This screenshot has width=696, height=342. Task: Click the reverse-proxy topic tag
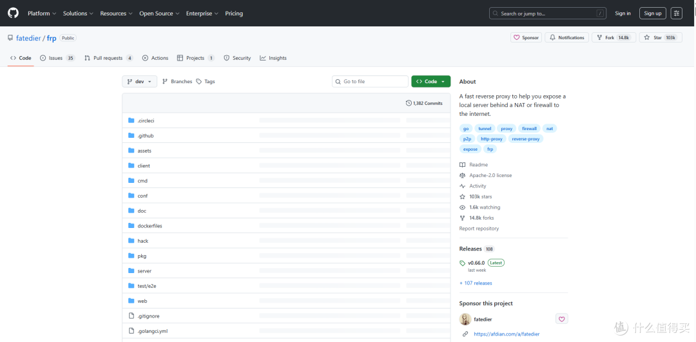point(526,139)
